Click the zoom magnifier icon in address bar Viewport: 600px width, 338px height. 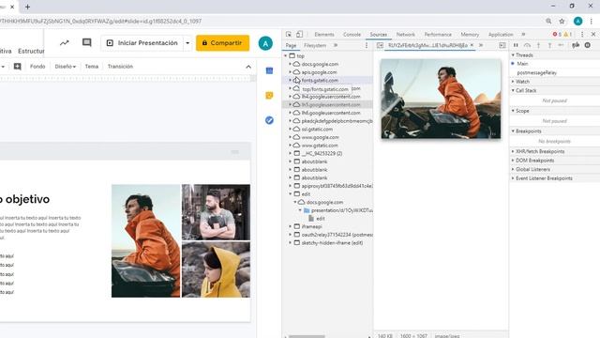pyautogui.click(x=548, y=21)
